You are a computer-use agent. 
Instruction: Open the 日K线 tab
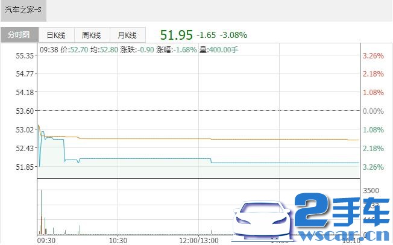(x=56, y=35)
